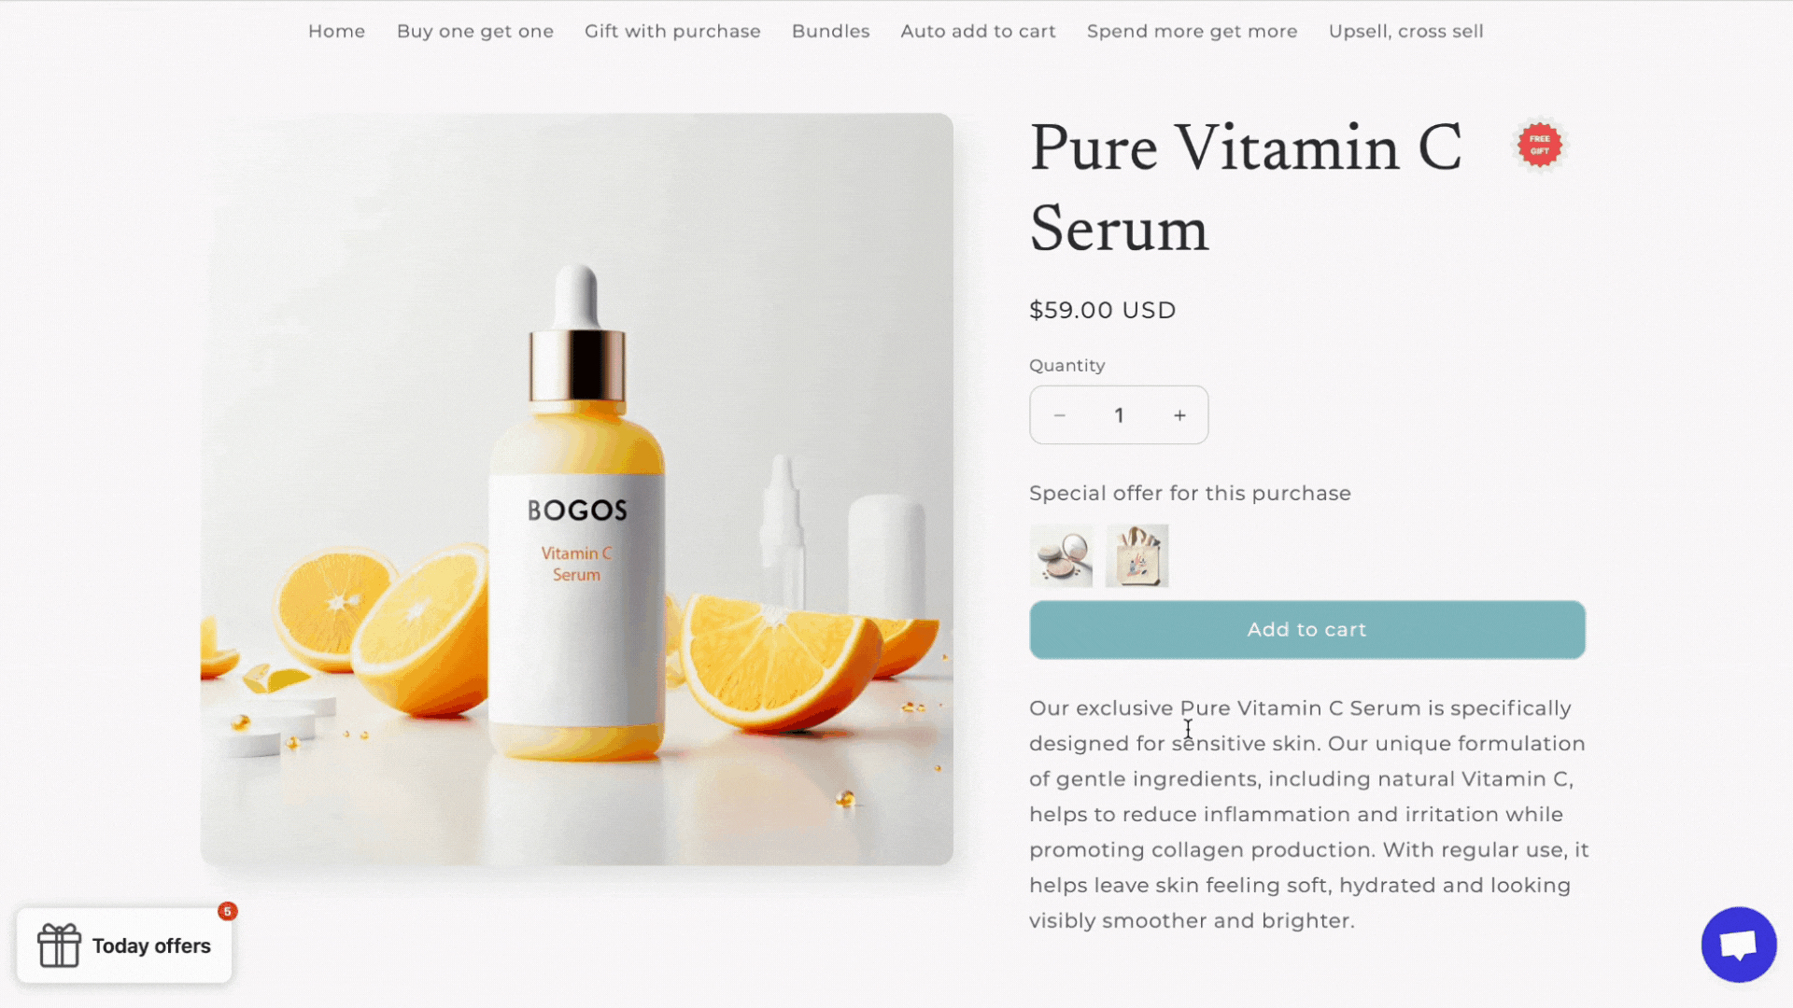Open the Buy one get one menu item
The height and width of the screenshot is (1008, 1793).
[x=474, y=31]
